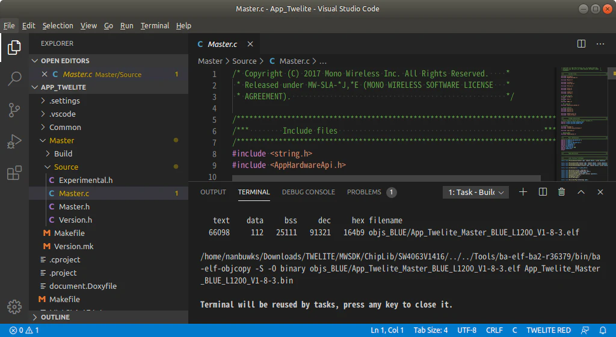This screenshot has width=616, height=337.
Task: Open the Explorer view in activity bar
Action: (14, 48)
